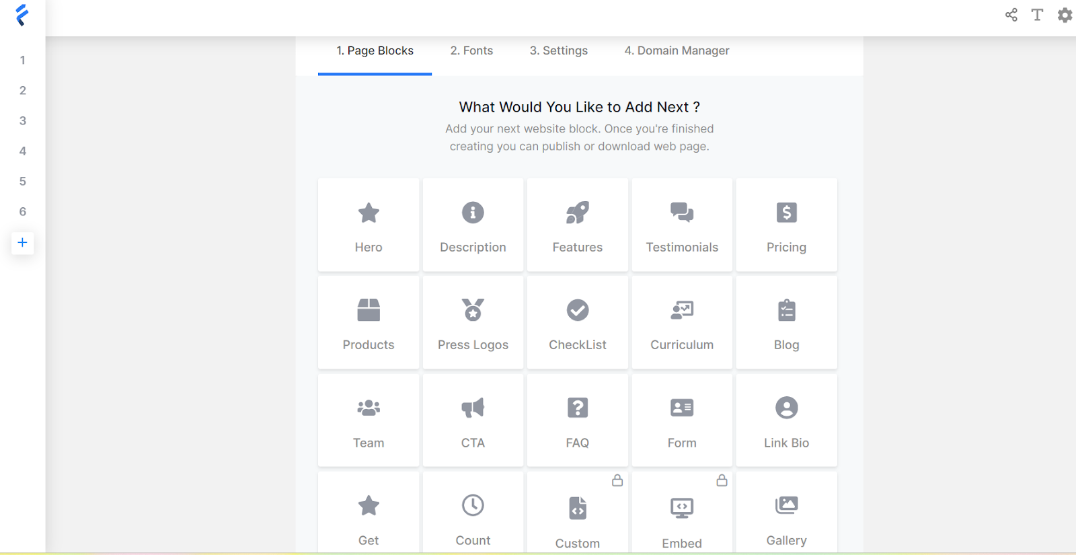Add a Hero block
The width and height of the screenshot is (1076, 555).
[369, 225]
